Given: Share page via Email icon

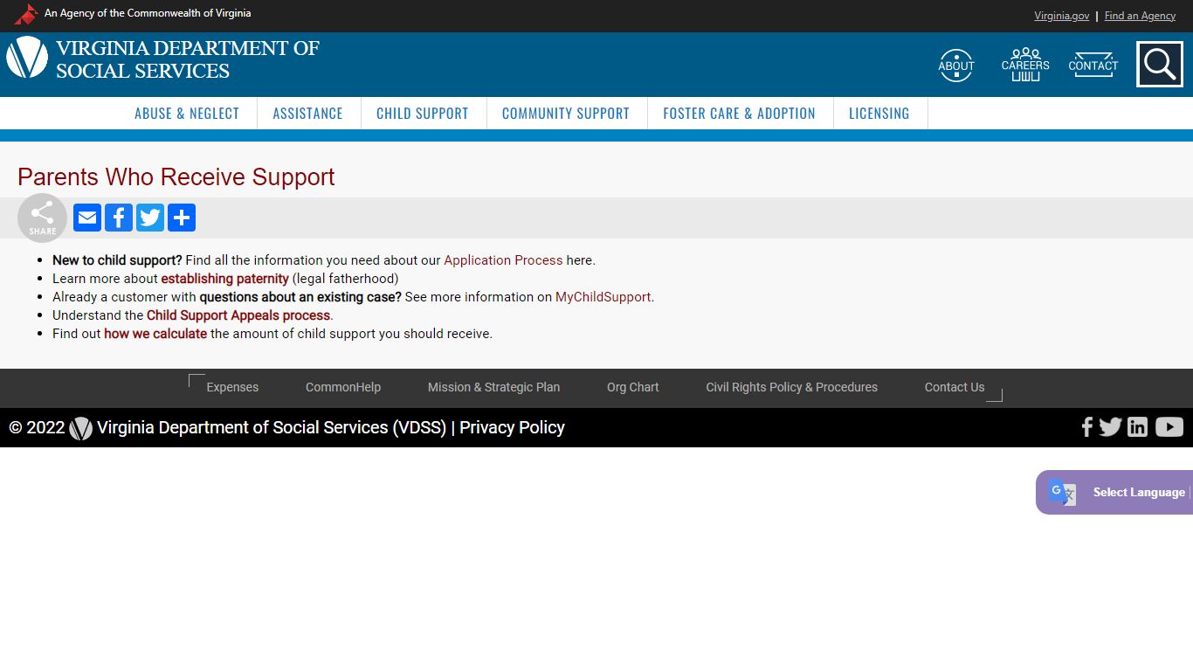Looking at the screenshot, I should click(87, 218).
